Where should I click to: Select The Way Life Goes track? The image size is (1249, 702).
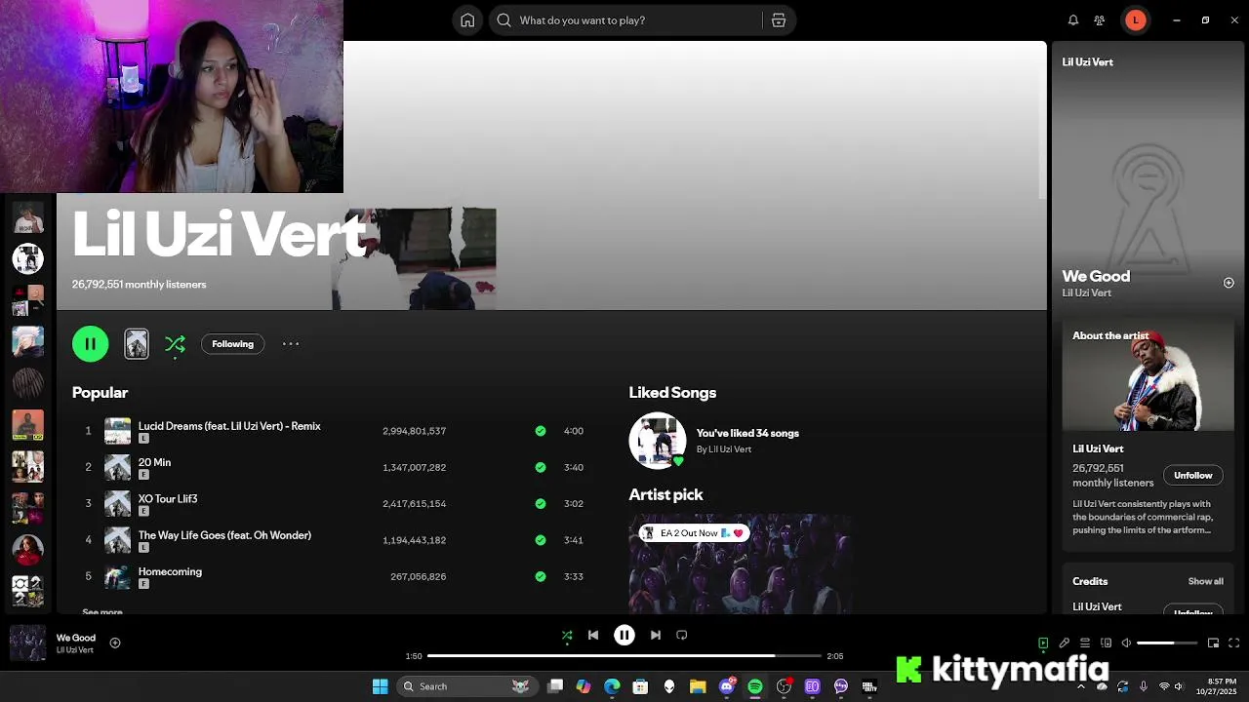224,535
